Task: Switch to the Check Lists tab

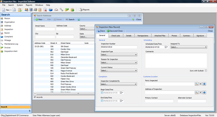Action: coord(116,35)
